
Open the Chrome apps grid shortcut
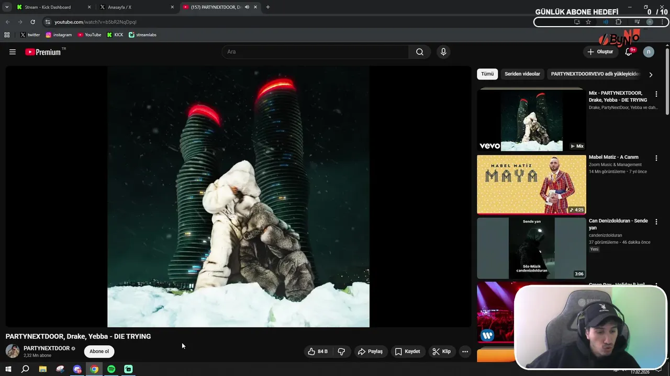(7, 35)
